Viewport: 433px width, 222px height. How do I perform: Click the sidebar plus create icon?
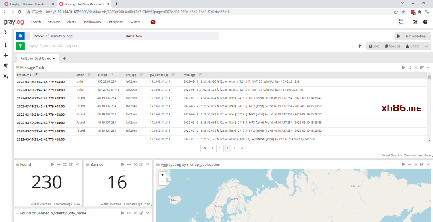(6, 55)
